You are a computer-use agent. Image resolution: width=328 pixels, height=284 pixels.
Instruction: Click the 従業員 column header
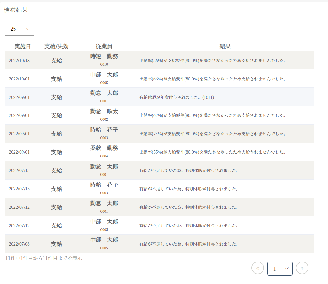point(104,46)
